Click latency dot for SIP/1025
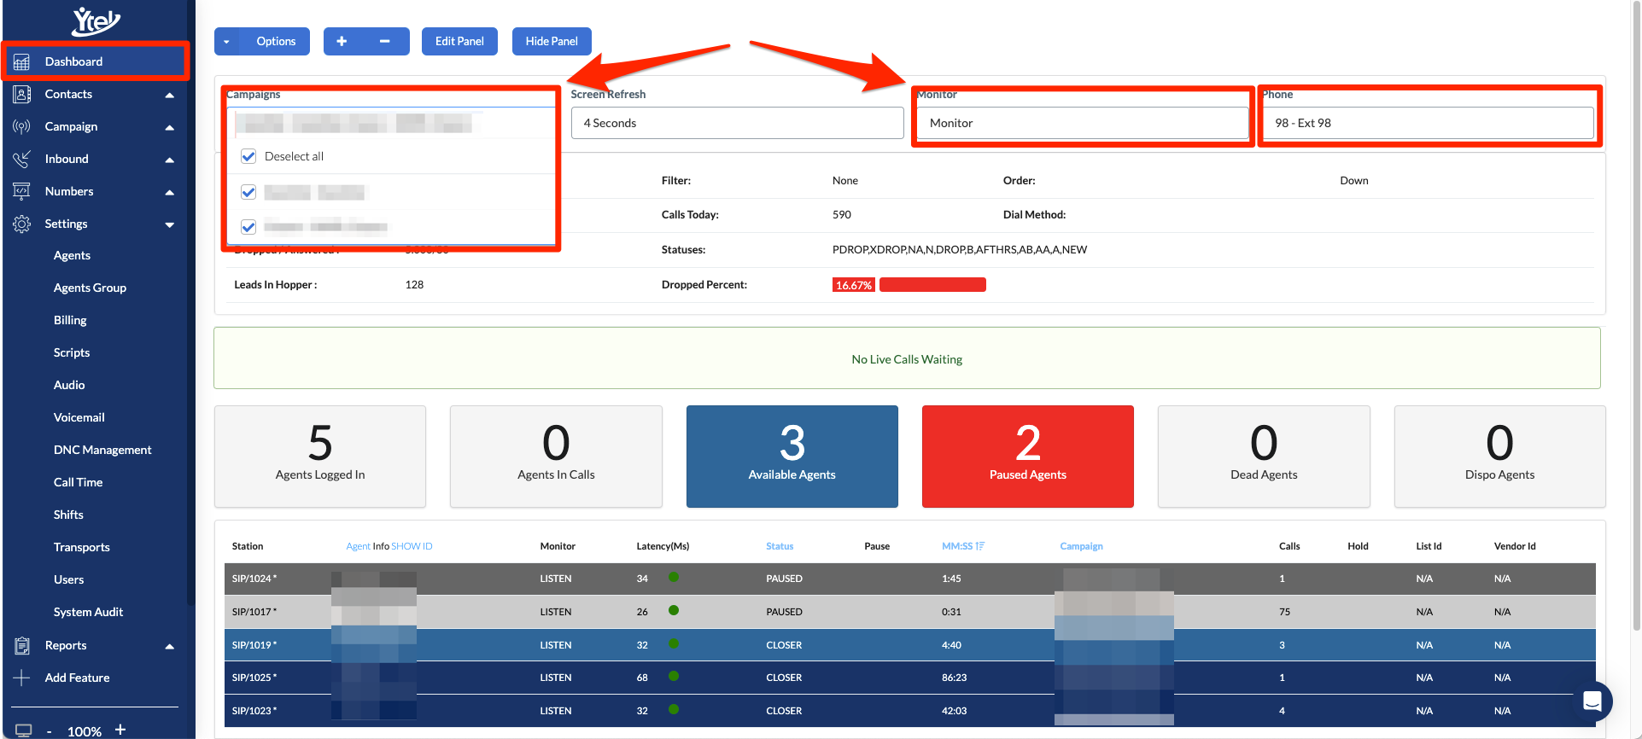The image size is (1642, 739). [674, 676]
